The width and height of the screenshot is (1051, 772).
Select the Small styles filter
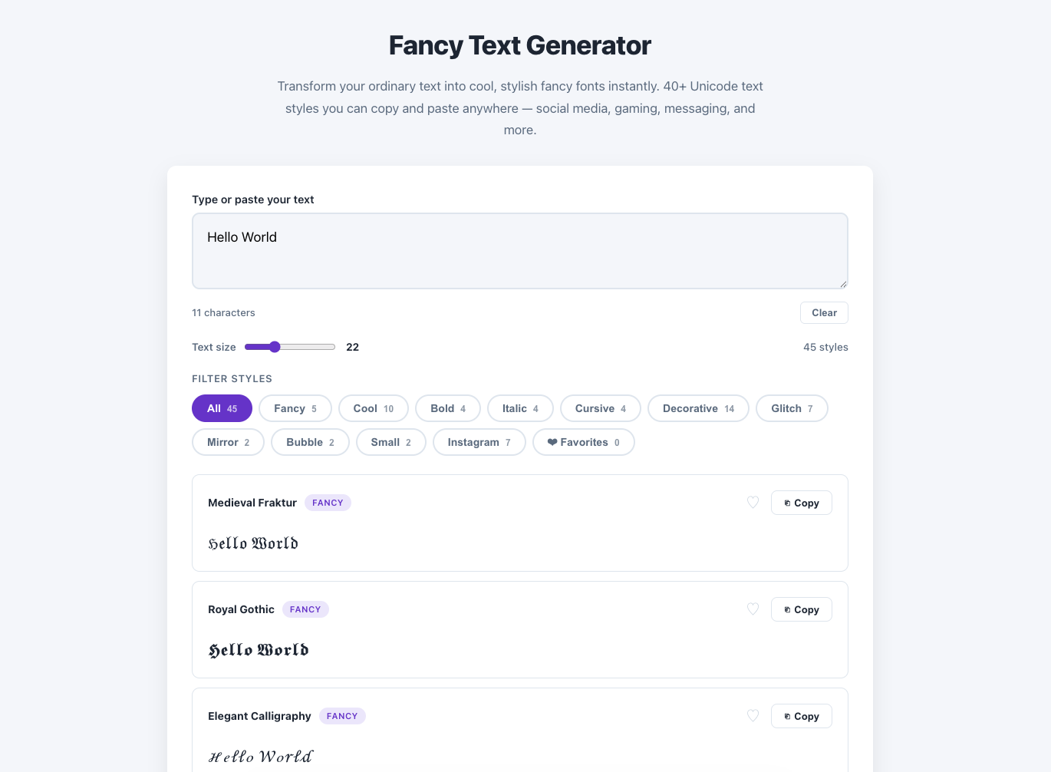390,442
